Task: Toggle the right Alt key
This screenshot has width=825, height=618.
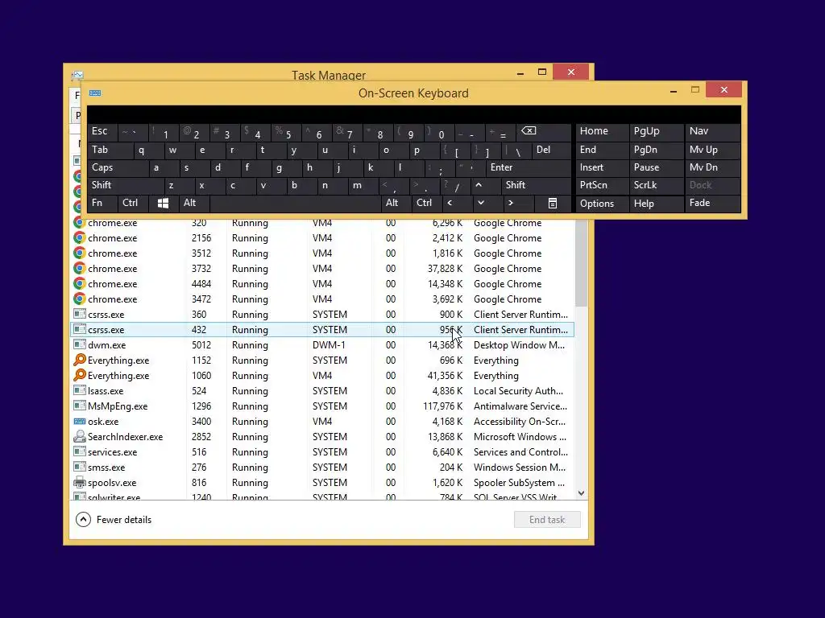Action: pyautogui.click(x=396, y=203)
